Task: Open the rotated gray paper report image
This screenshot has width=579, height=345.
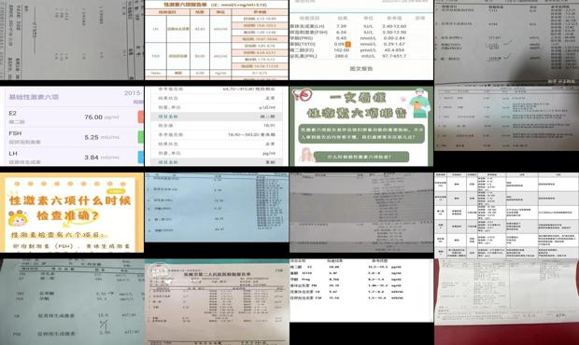Action: (72, 40)
